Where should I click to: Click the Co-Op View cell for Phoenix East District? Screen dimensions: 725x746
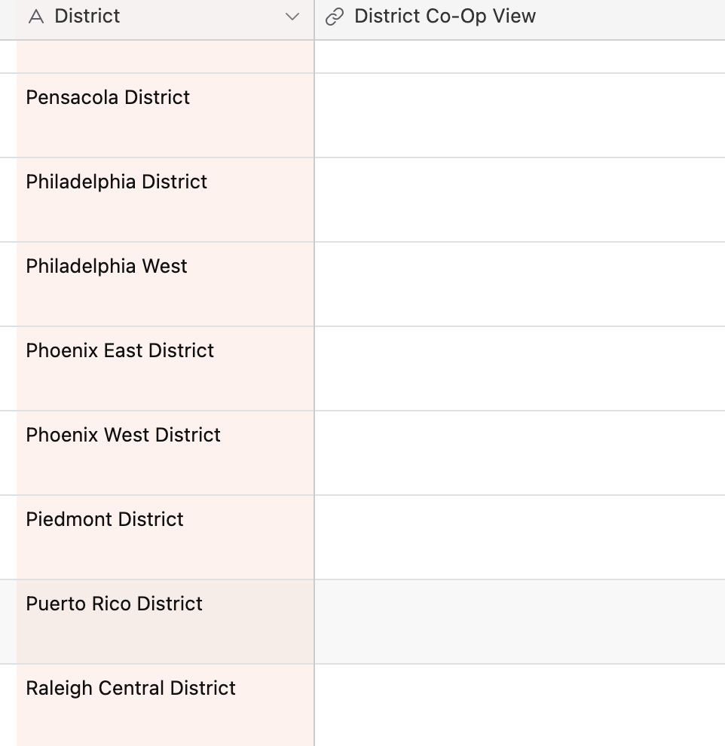coord(520,368)
